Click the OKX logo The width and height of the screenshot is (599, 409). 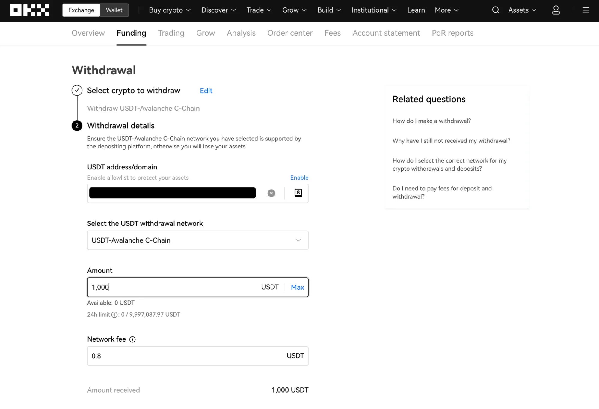point(29,10)
